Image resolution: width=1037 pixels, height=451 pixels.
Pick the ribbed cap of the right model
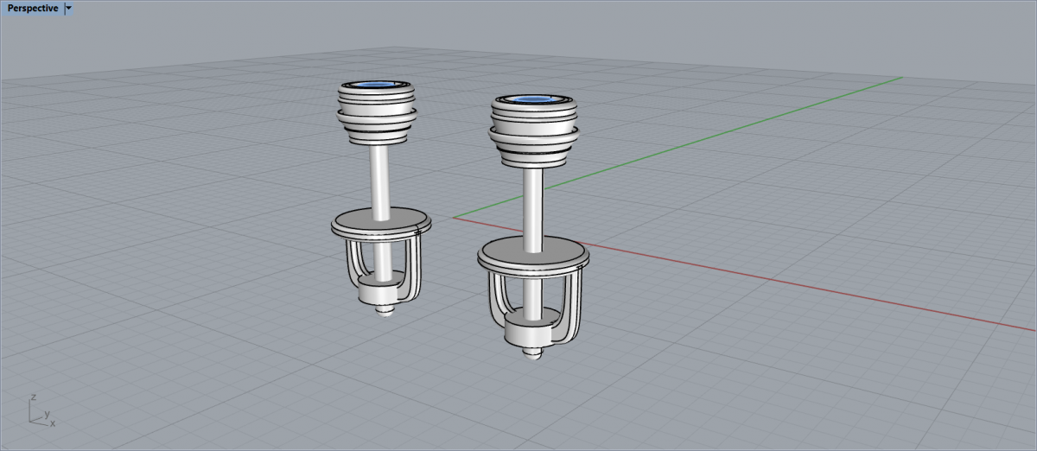coord(533,131)
